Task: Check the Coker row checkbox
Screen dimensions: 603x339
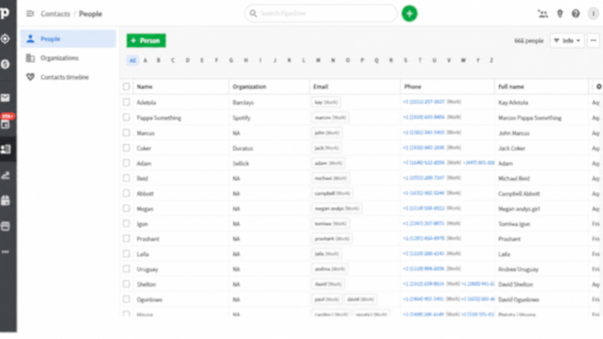Action: click(126, 148)
